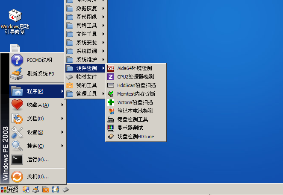Click the 我的工具 toolbox icon
The image size is (283, 195).
pos(70,85)
